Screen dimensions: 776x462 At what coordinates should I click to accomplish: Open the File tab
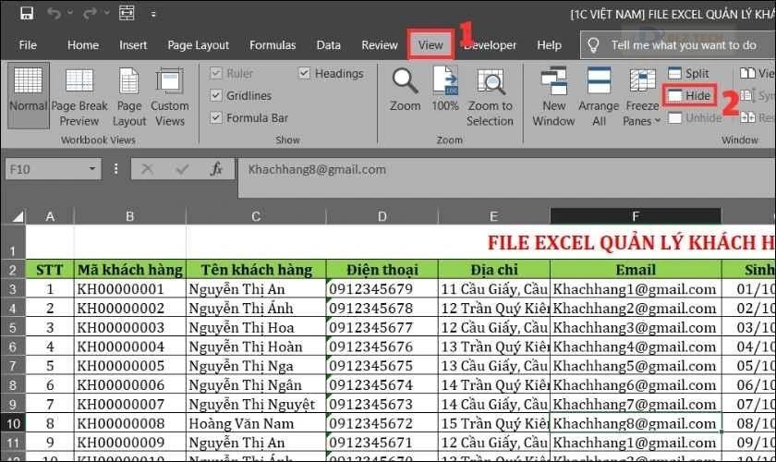coord(28,45)
